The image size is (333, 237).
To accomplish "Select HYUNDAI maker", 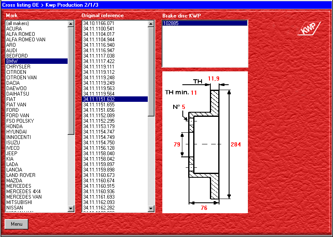I will (x=36, y=132).
